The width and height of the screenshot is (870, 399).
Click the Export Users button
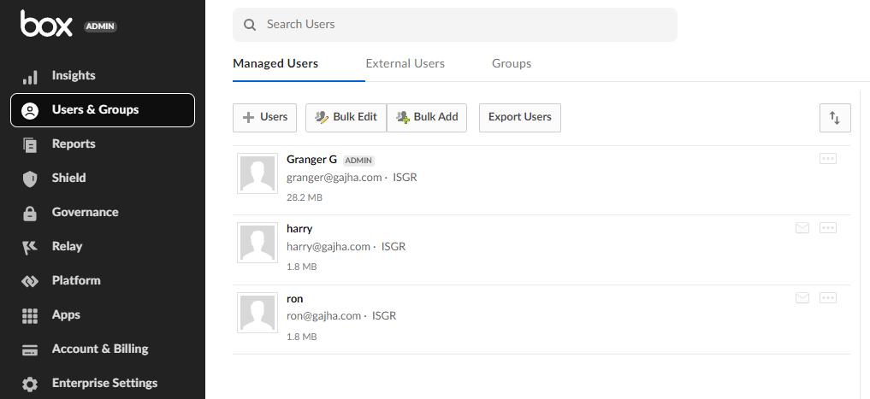(520, 118)
